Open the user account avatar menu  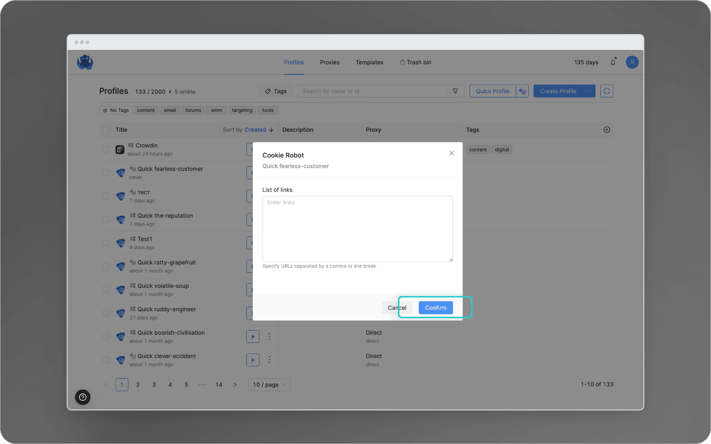632,62
